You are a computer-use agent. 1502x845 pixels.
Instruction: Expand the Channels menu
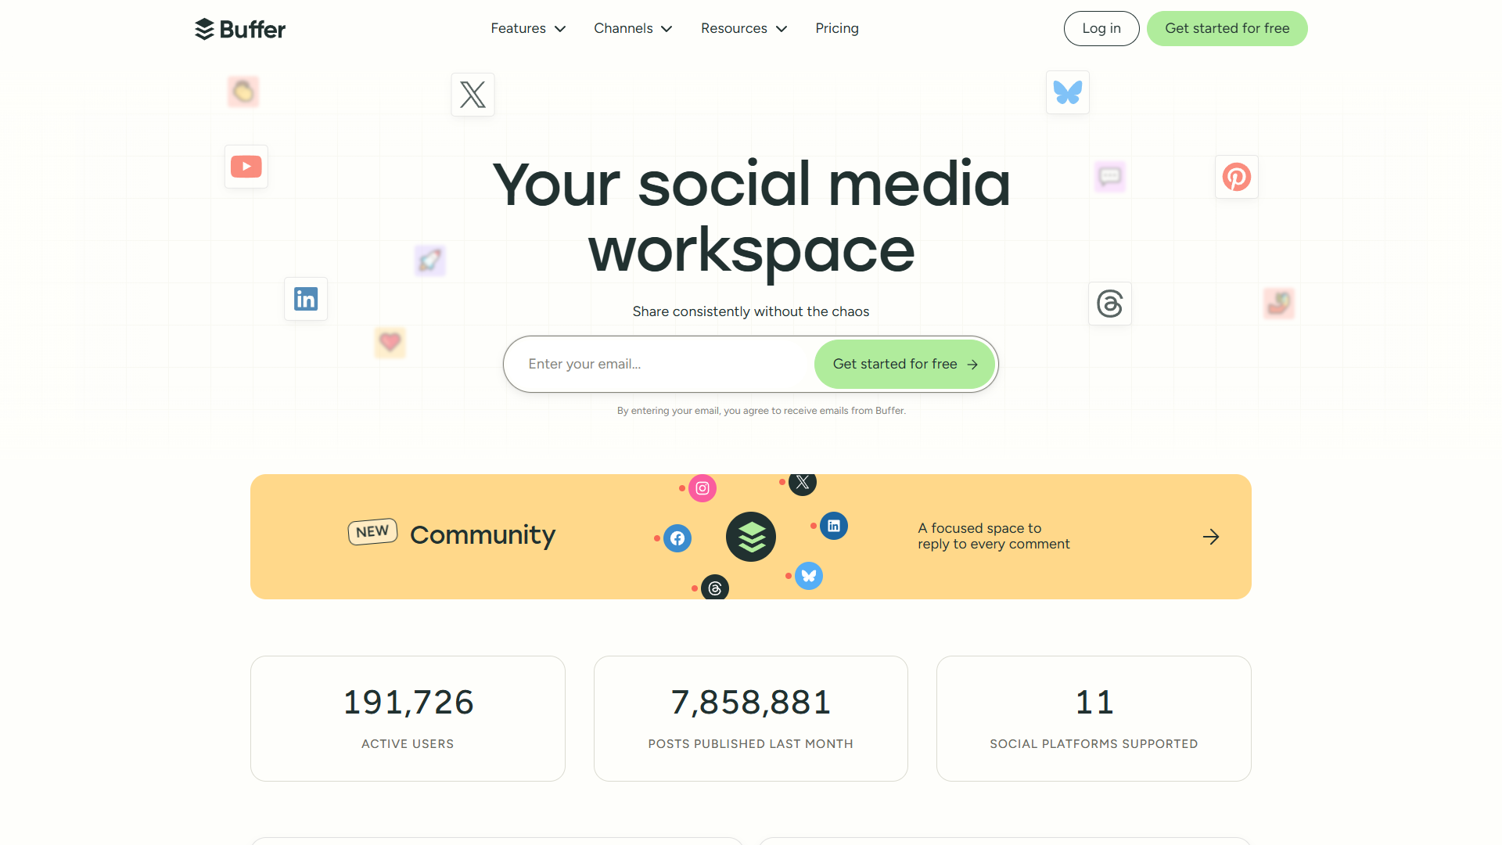point(632,28)
